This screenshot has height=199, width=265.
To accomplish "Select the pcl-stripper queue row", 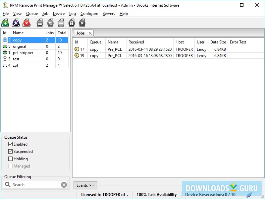I will [24, 52].
